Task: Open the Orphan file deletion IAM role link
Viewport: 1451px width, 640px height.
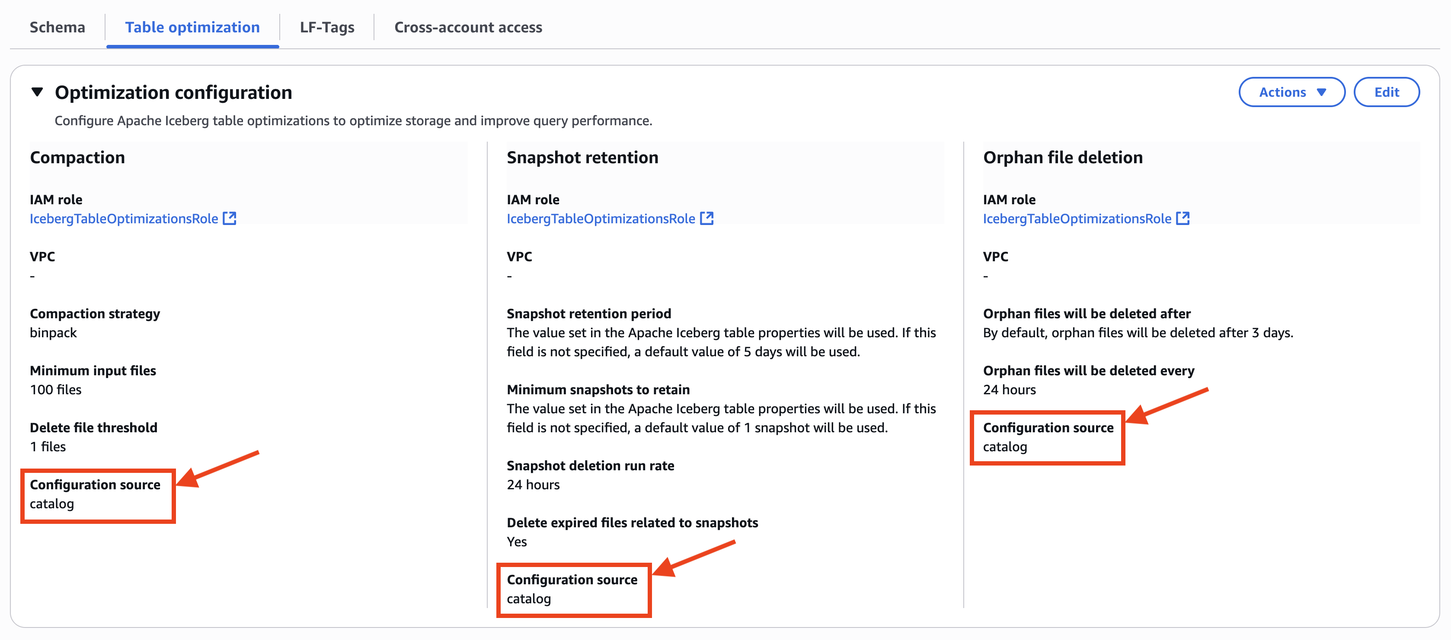Action: coord(1077,218)
